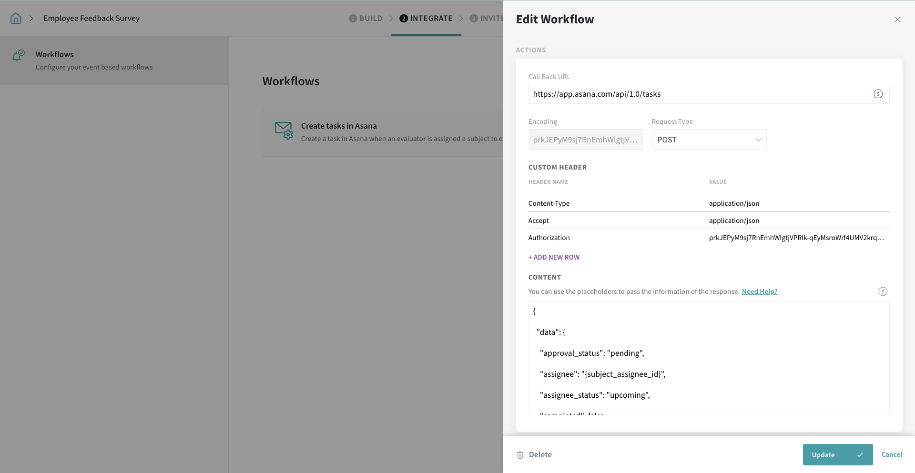915x473 pixels.
Task: Click the checkmark icon on Update button
Action: pos(860,455)
